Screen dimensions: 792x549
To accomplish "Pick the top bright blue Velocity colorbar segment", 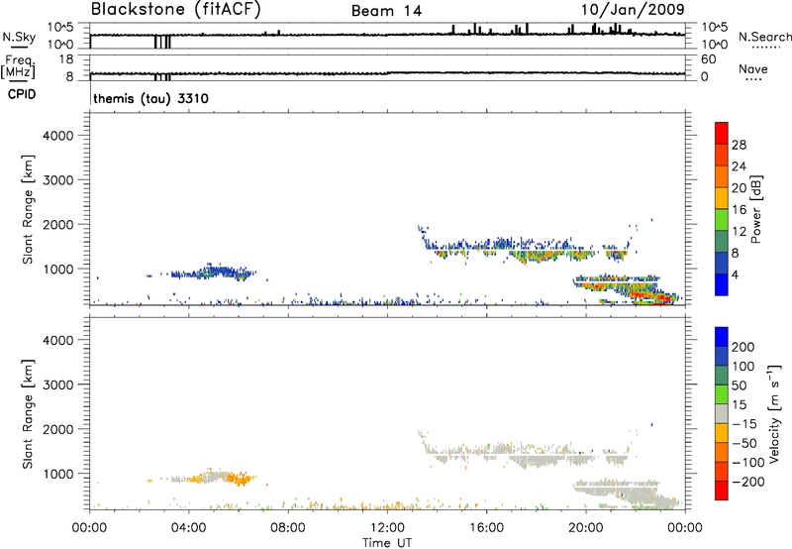I will 722,337.
